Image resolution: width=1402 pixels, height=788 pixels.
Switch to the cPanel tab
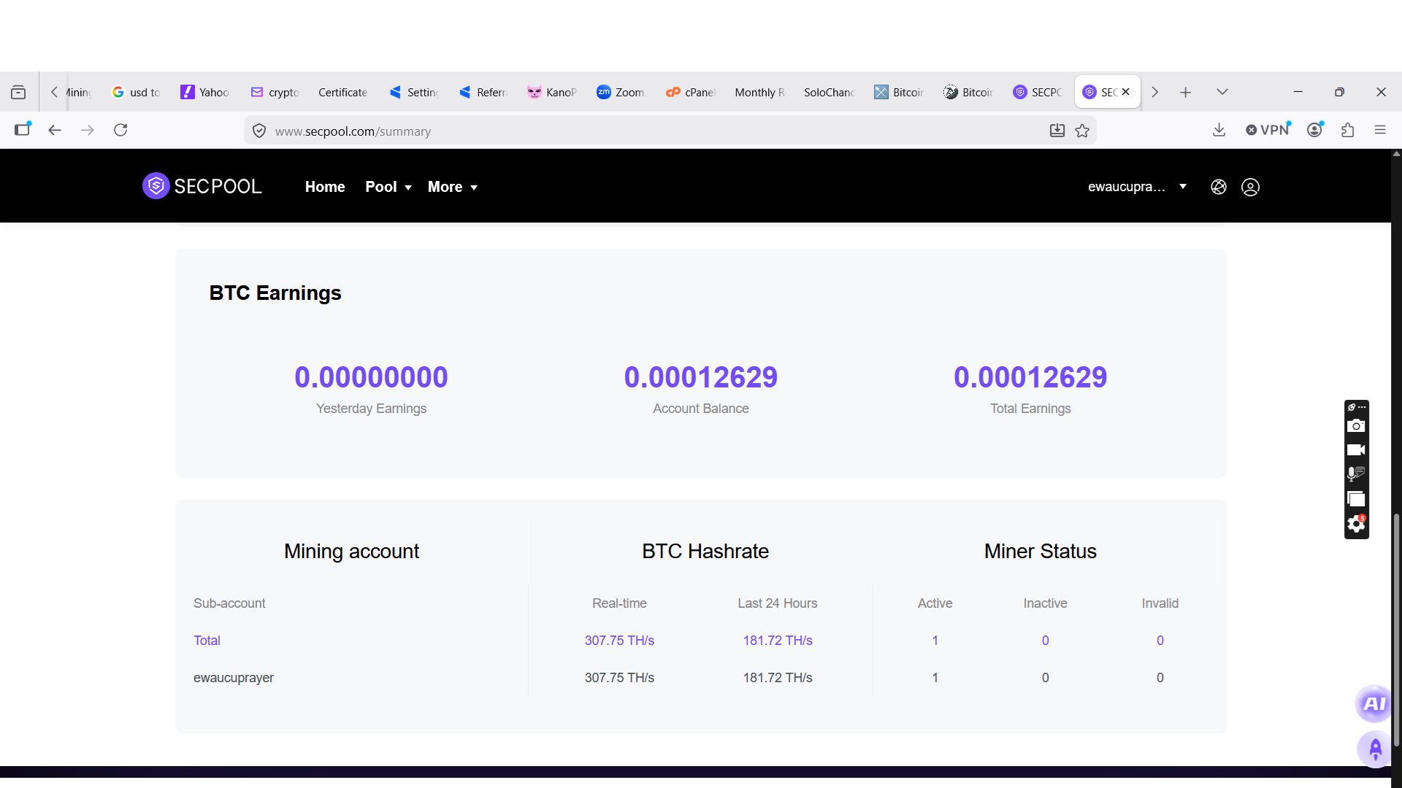tap(690, 92)
